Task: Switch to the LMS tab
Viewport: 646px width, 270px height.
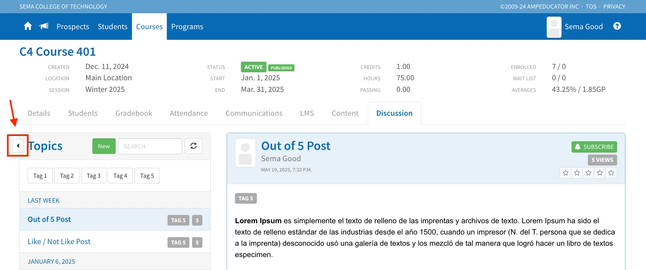Action: pyautogui.click(x=307, y=113)
